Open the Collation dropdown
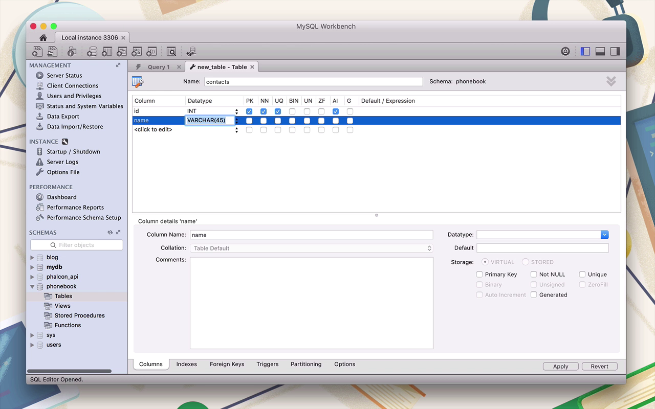 click(311, 248)
